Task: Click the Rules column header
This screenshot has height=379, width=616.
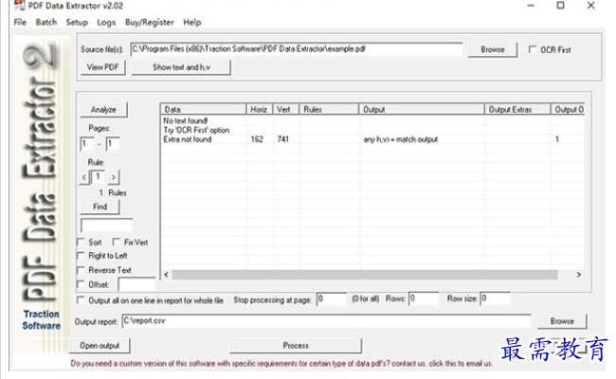Action: tap(329, 109)
